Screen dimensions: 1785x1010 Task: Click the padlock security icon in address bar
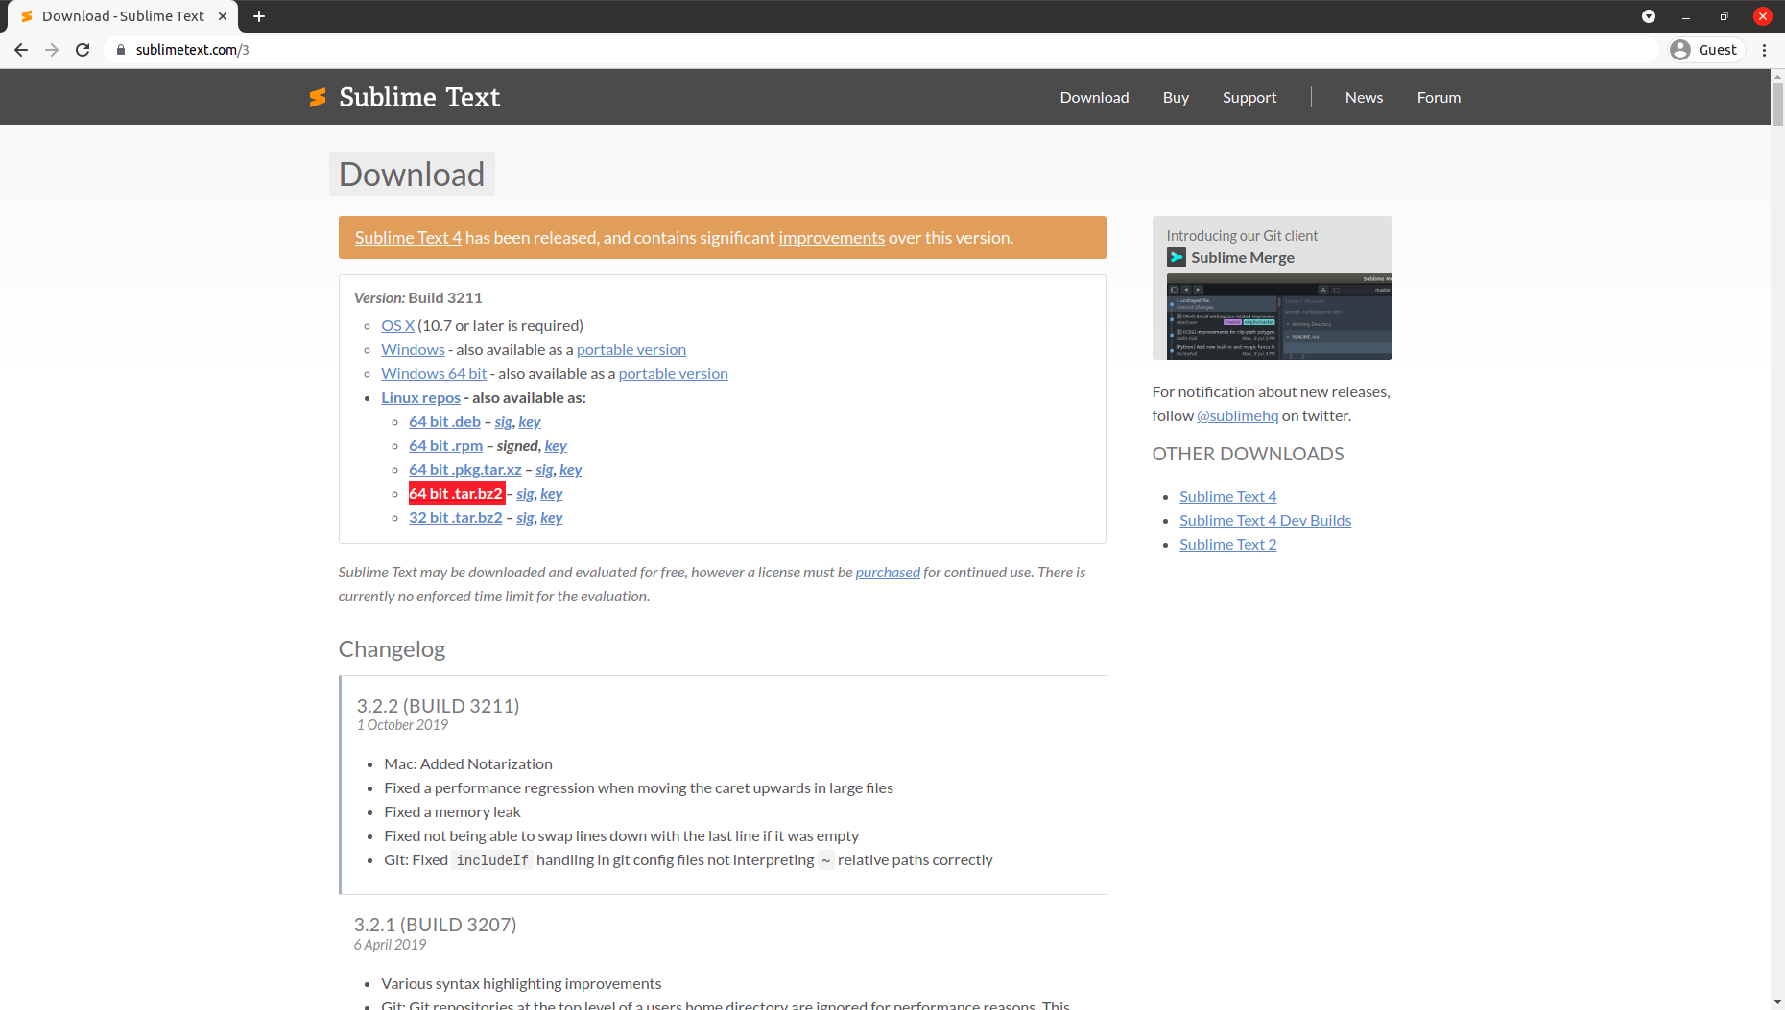click(x=121, y=49)
